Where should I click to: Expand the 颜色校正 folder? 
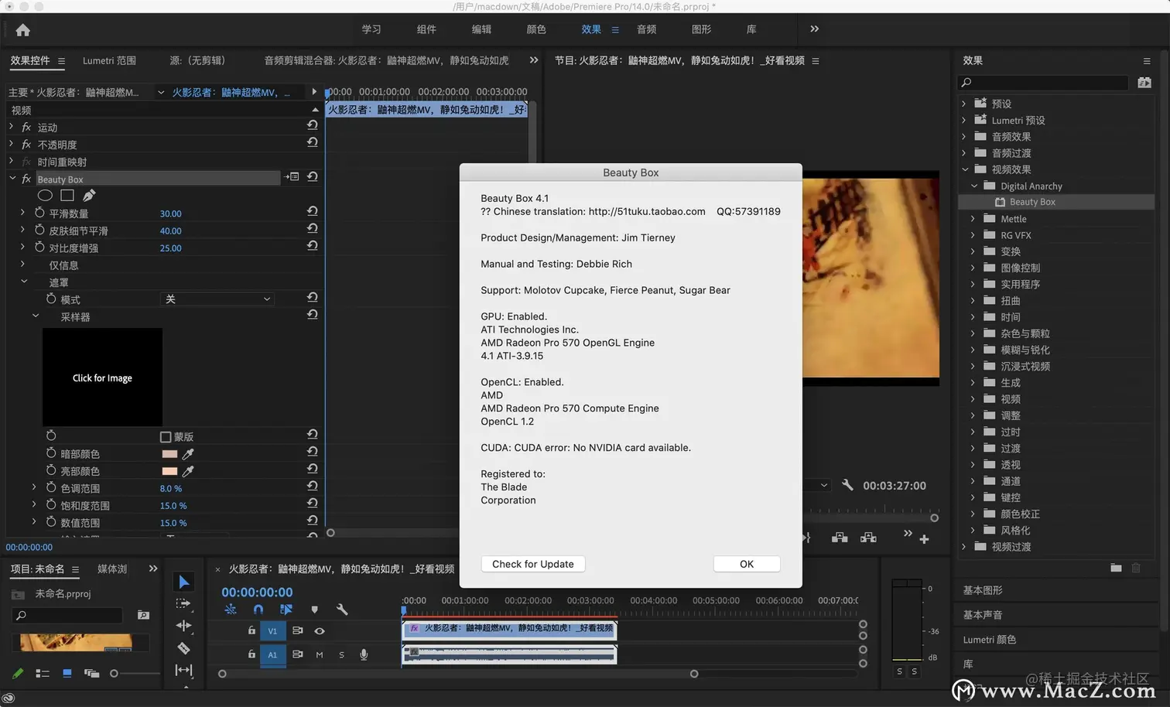[973, 514]
